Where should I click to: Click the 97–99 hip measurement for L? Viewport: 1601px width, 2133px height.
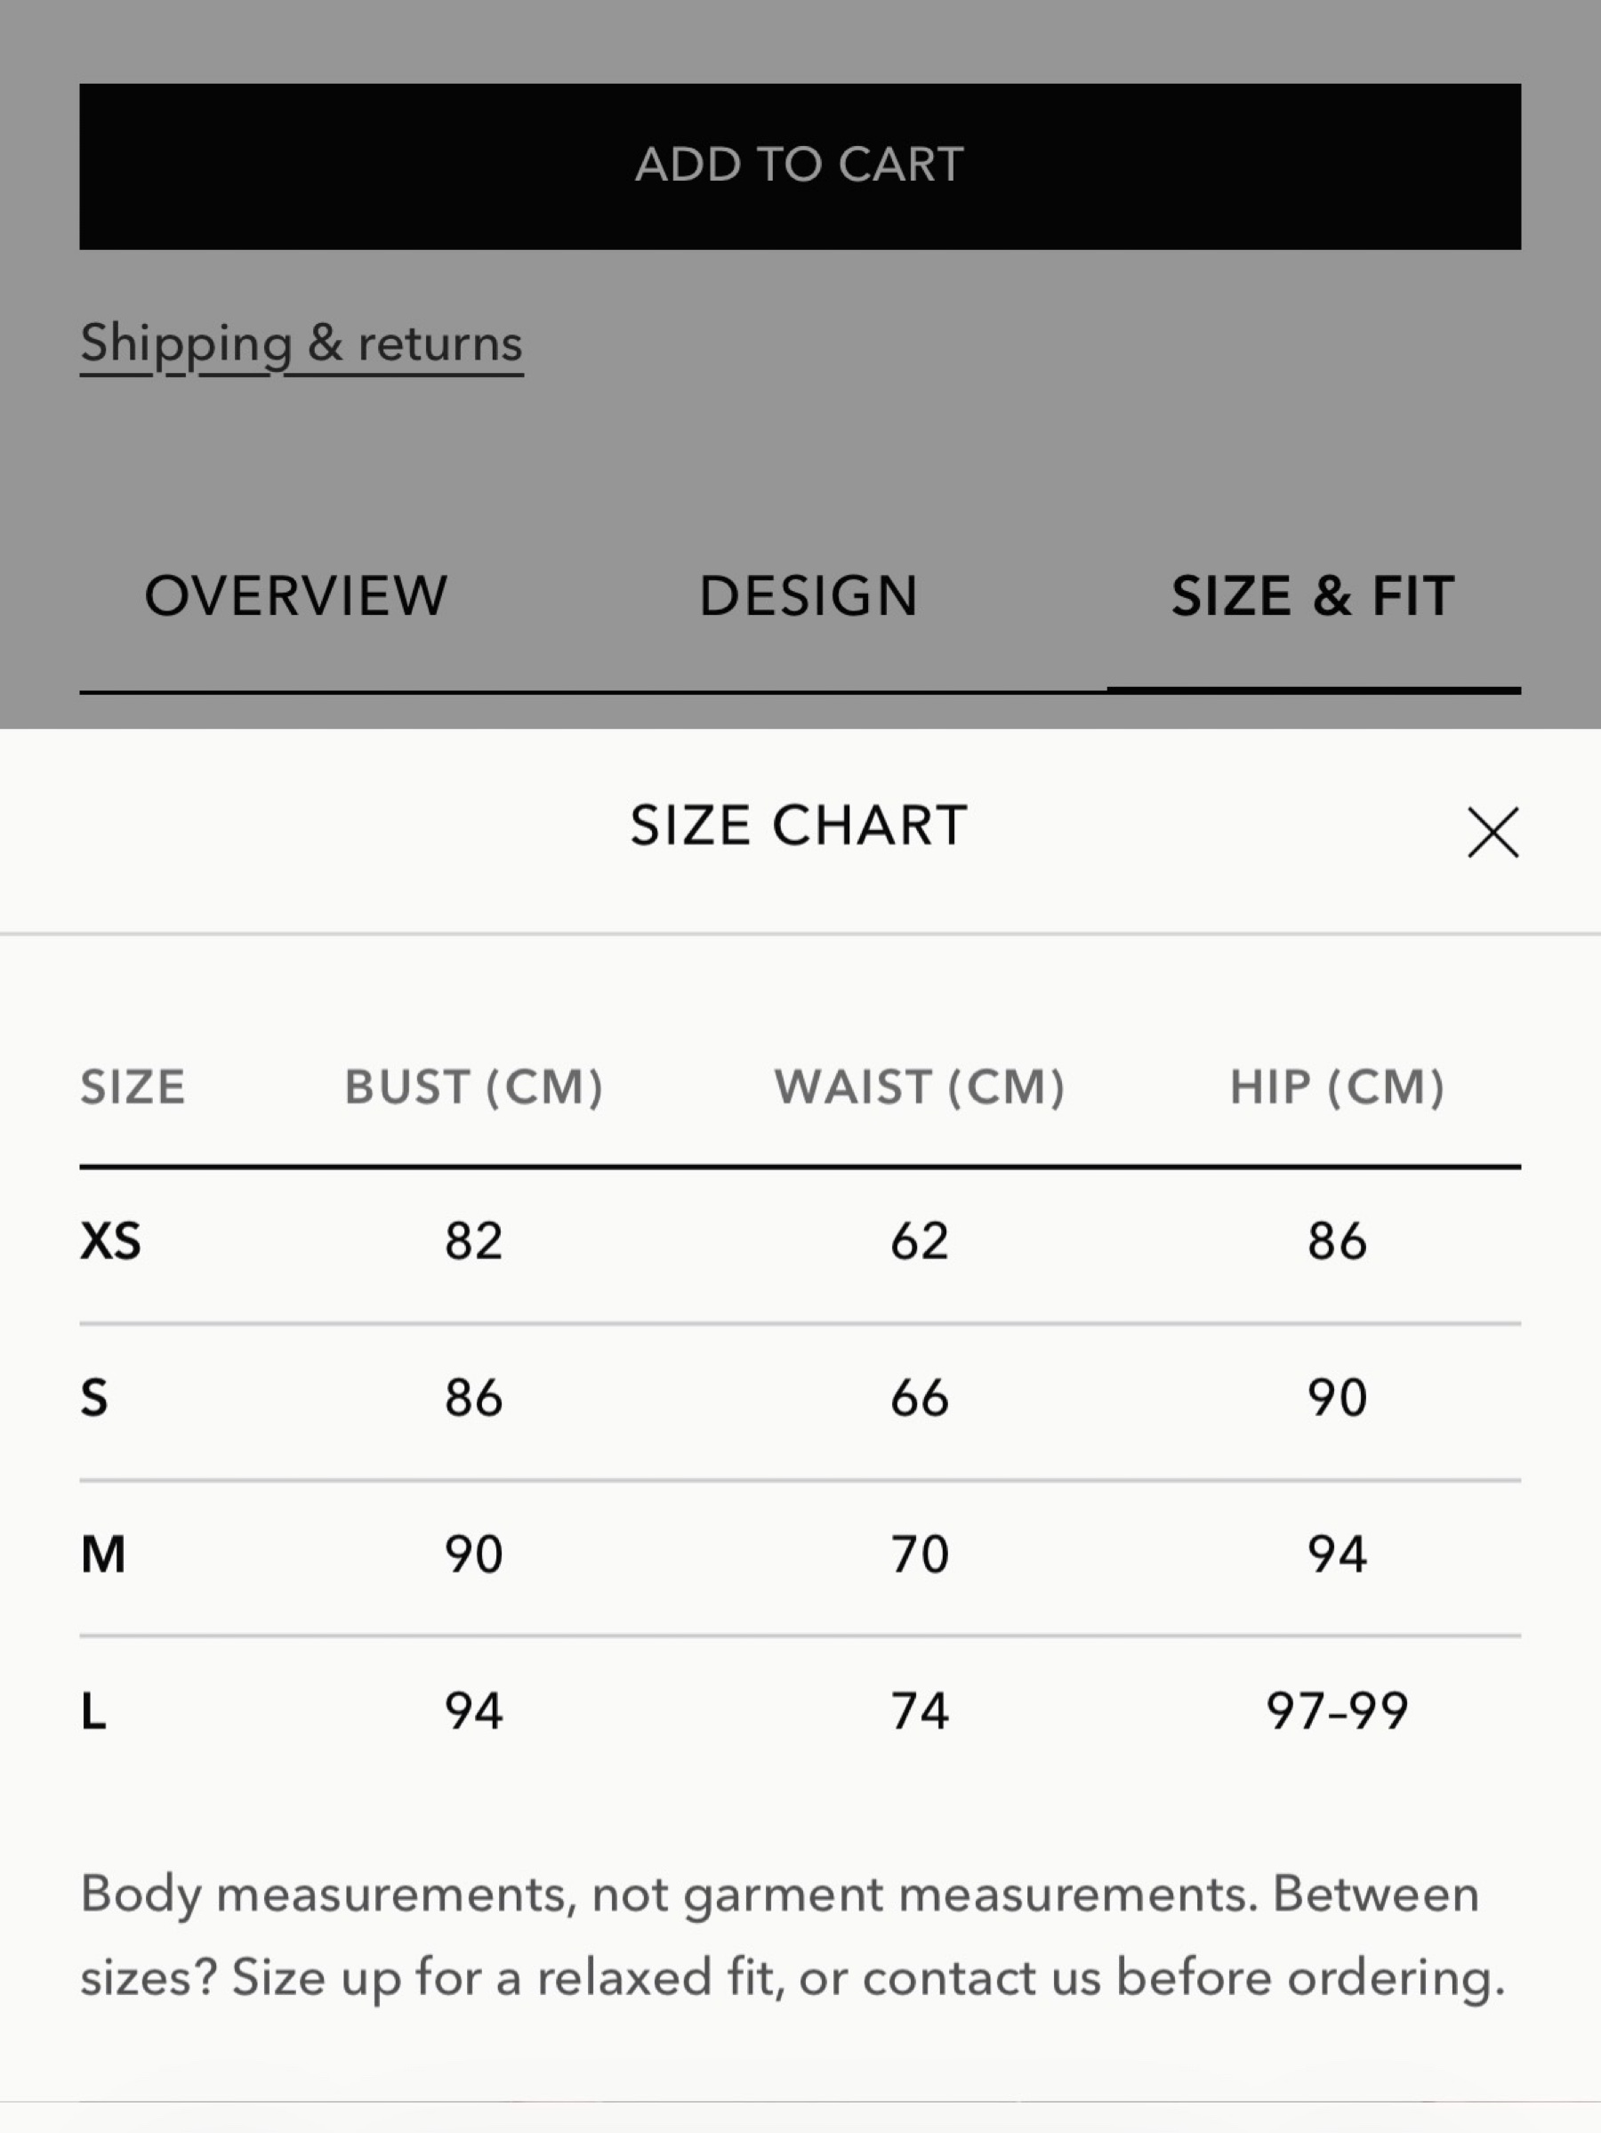(x=1337, y=1711)
